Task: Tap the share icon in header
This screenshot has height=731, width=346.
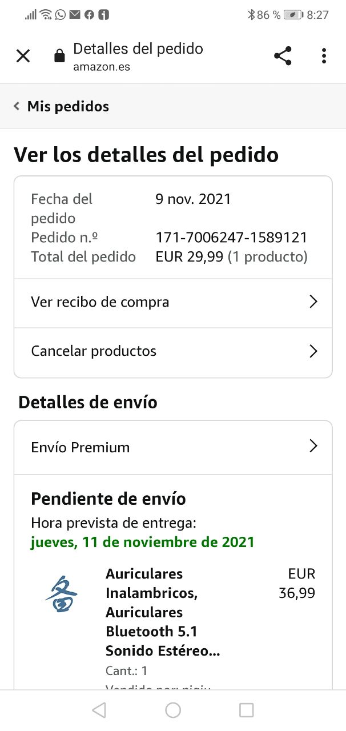Action: [x=283, y=56]
